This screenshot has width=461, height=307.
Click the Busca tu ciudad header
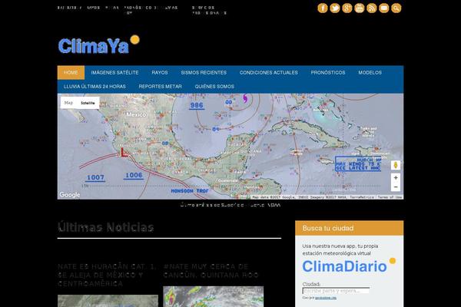350,228
